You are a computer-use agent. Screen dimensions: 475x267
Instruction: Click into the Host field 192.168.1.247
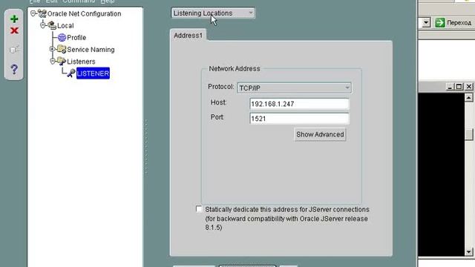(299, 104)
